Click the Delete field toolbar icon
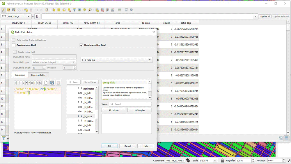This screenshot has height=164, width=291. (x=102, y=10)
